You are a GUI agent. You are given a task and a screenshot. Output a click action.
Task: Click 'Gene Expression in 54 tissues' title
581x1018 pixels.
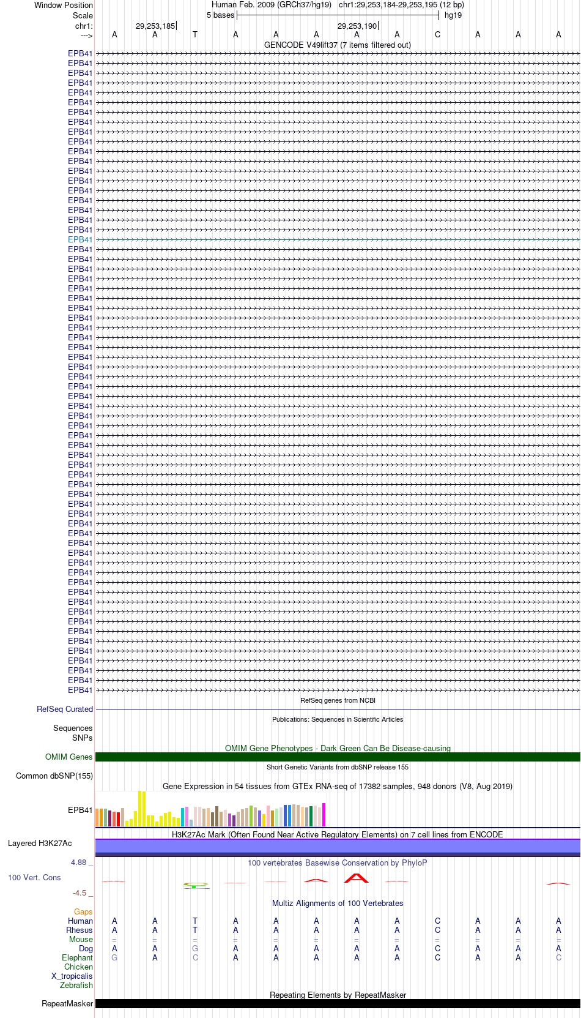(x=338, y=786)
